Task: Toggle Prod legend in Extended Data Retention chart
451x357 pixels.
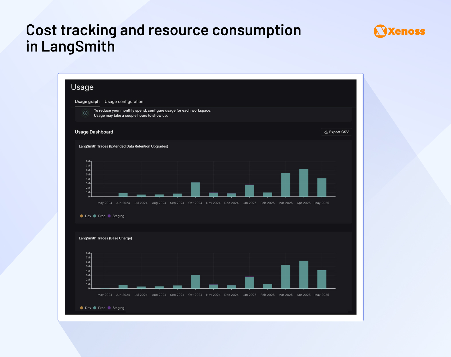Action: tap(99, 216)
